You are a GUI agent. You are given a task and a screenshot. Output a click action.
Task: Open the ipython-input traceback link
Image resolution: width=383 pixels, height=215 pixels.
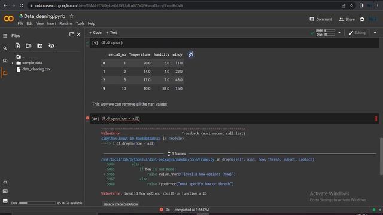point(131,139)
